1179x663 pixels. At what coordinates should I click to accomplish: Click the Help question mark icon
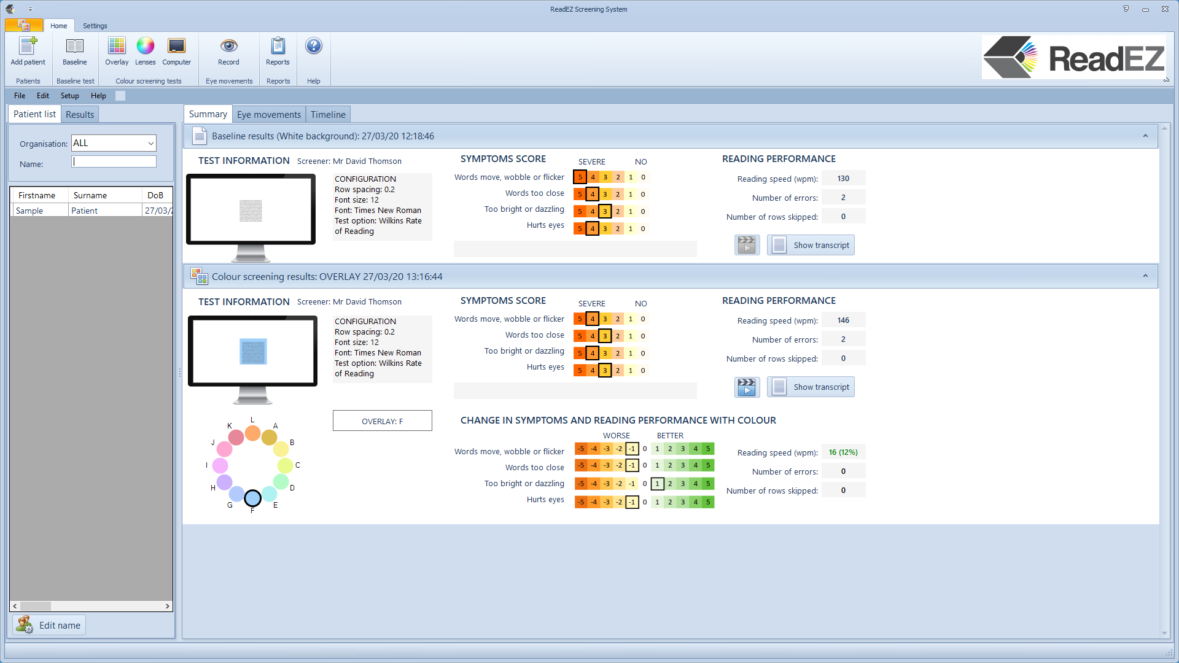click(x=313, y=46)
